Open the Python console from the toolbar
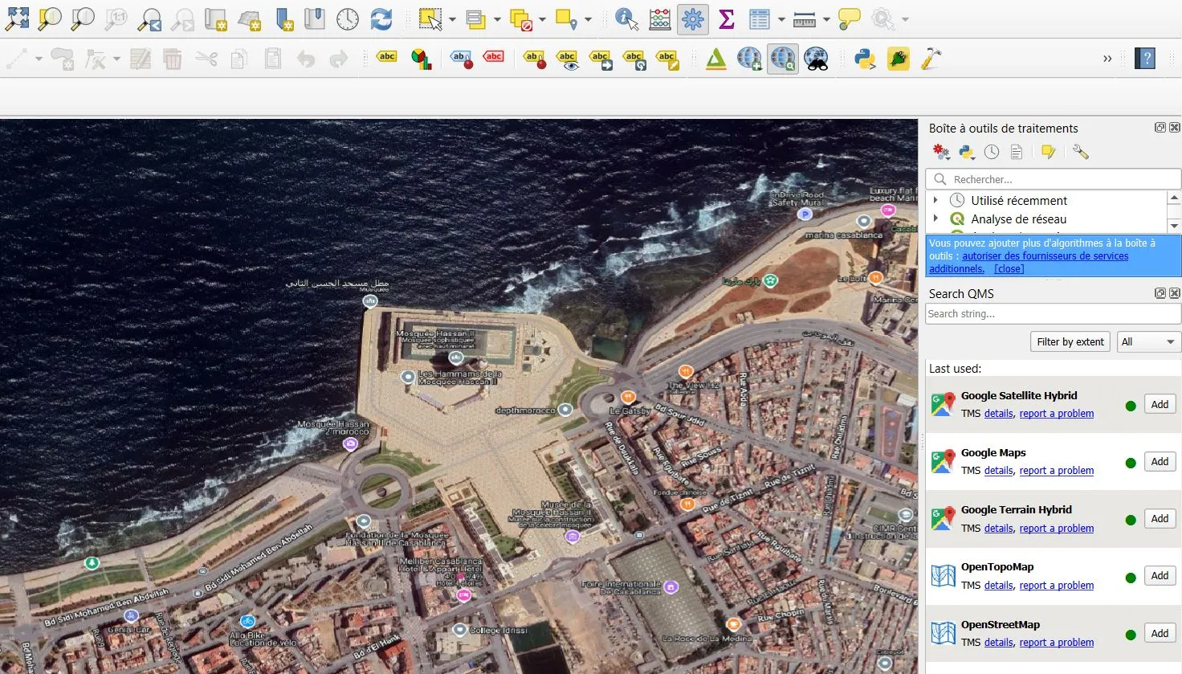 (x=865, y=58)
